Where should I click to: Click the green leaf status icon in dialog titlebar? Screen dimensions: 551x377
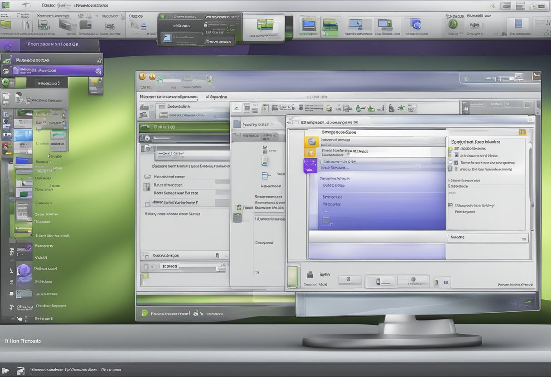coord(160,79)
